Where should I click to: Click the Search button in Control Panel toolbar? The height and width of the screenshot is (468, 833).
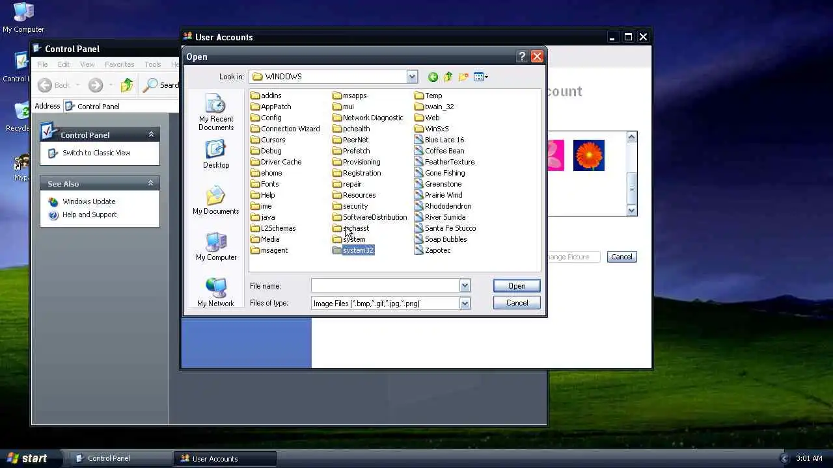pyautogui.click(x=160, y=85)
